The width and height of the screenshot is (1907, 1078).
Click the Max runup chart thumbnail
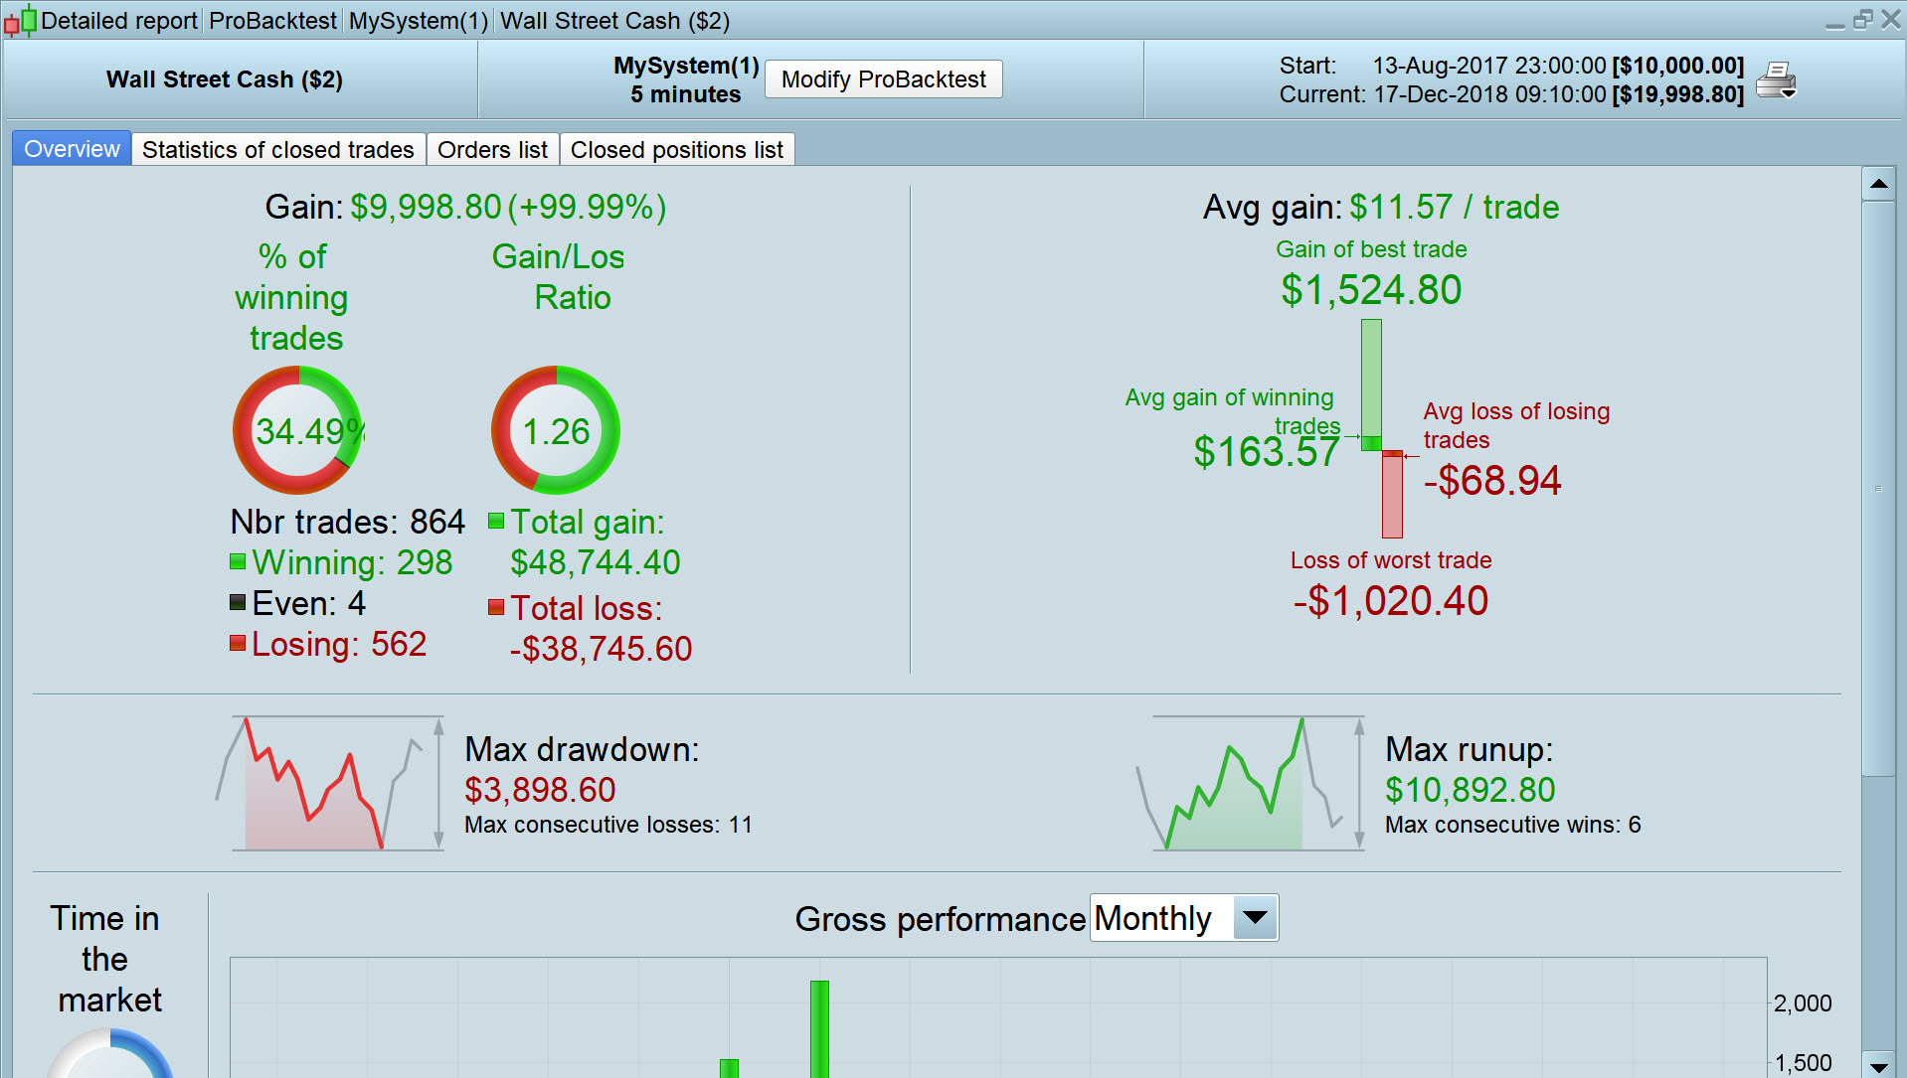[1251, 783]
